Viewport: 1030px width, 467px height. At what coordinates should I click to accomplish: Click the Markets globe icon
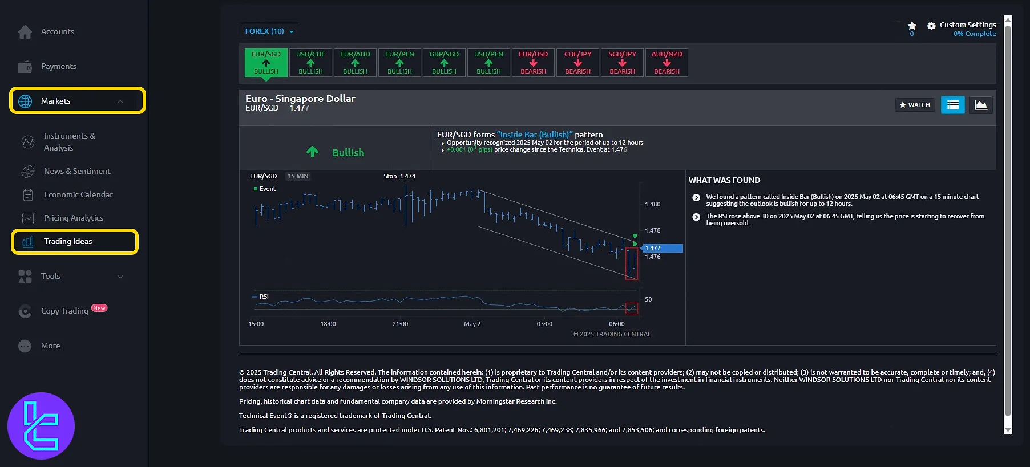25,101
